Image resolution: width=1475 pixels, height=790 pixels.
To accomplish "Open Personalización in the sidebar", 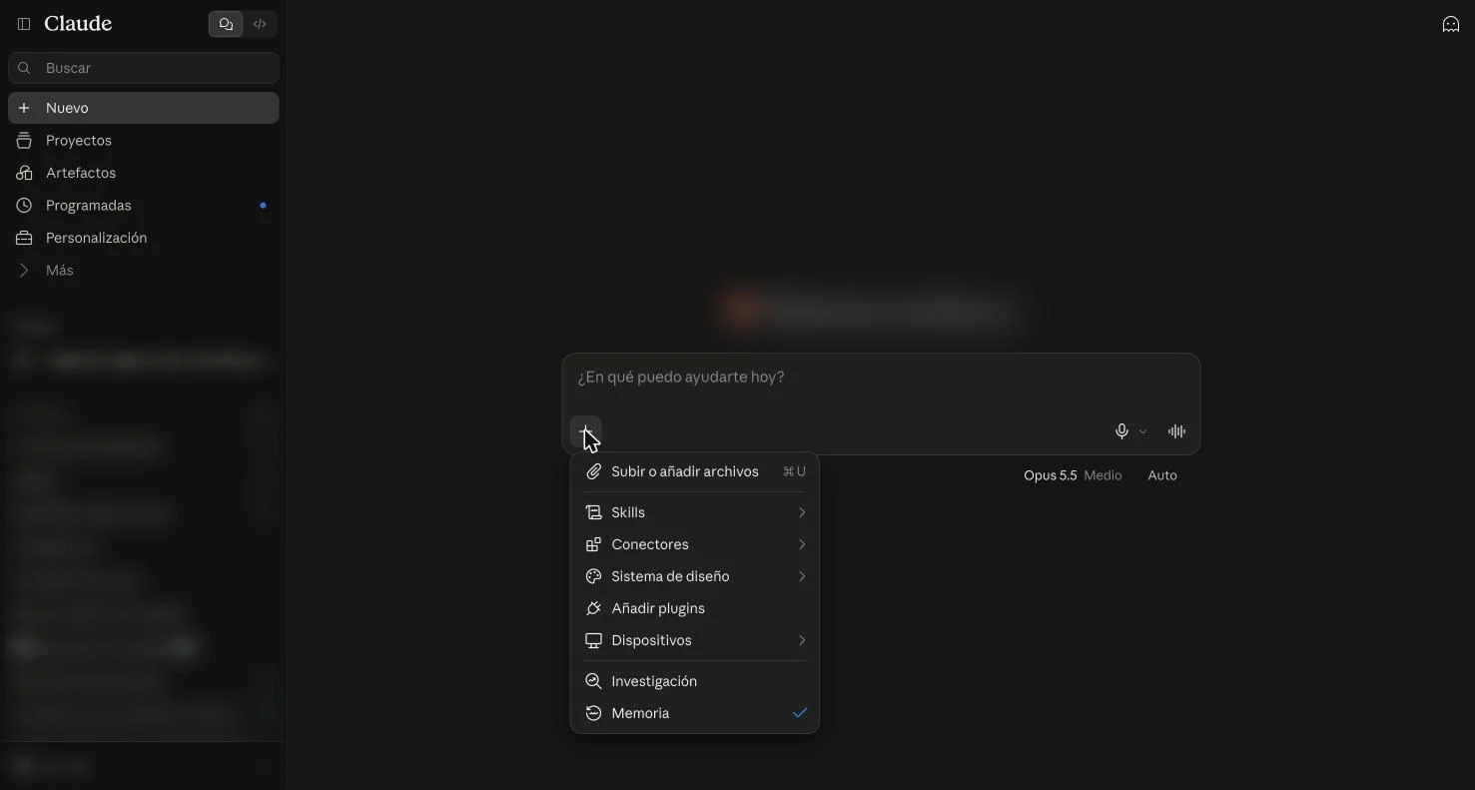I will (x=144, y=238).
